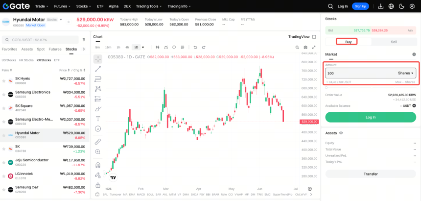Viewport: 421px width, 201px height.
Task: Select the trend line drawing tool
Action: coord(98,69)
